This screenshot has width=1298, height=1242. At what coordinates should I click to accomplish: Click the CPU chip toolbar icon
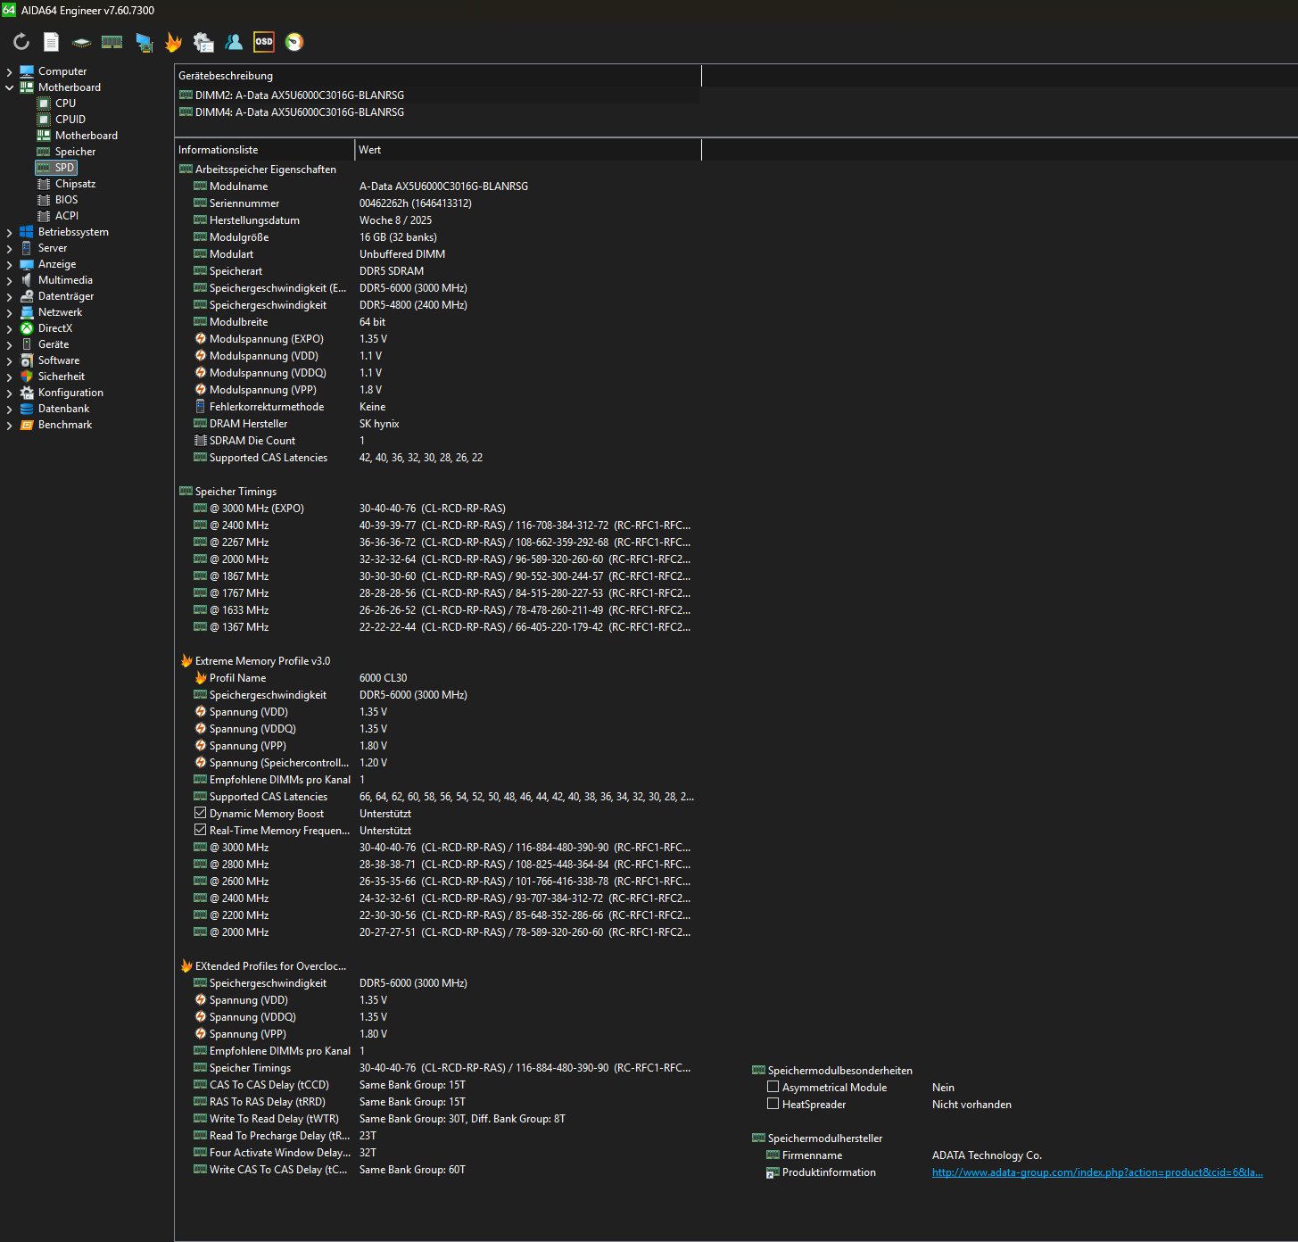pyautogui.click(x=81, y=42)
